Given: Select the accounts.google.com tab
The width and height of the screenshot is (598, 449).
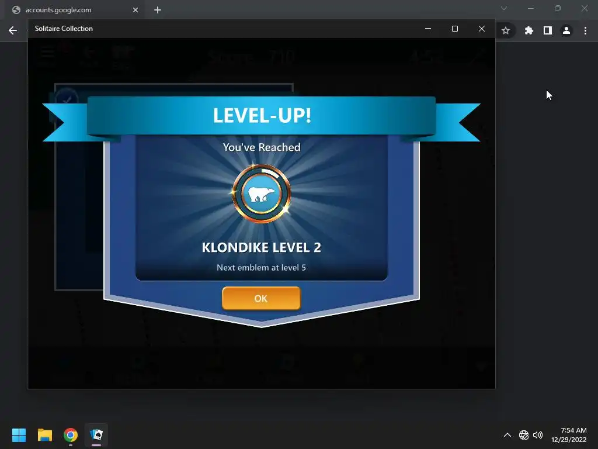Looking at the screenshot, I should 74,10.
